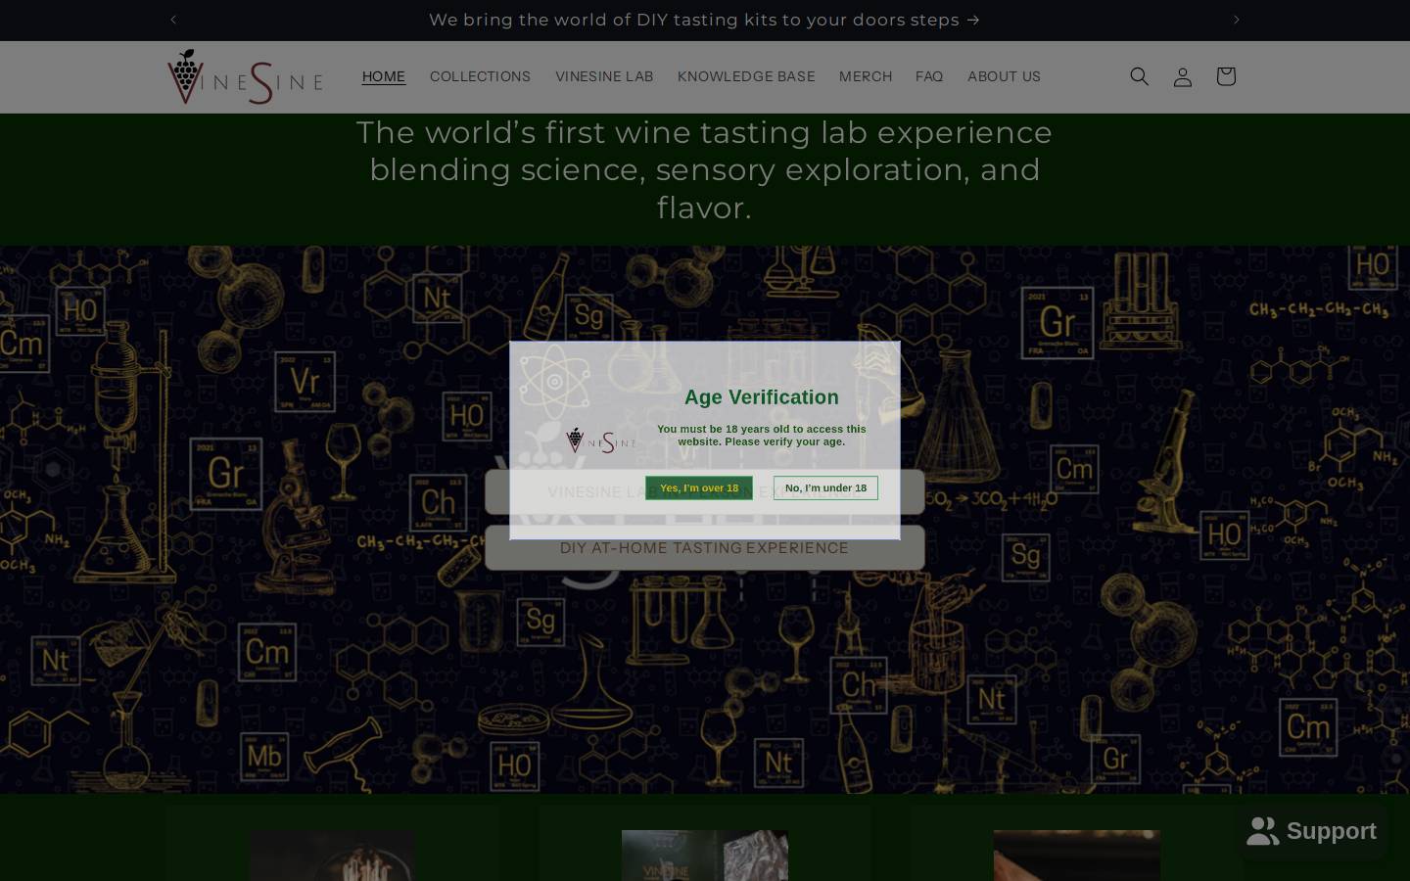Open the right product thumbnail at bottom

(x=1076, y=856)
